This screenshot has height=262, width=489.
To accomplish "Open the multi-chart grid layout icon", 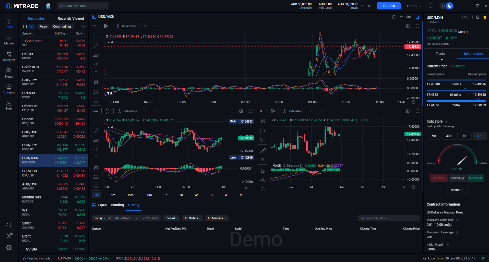I will tap(401, 17).
